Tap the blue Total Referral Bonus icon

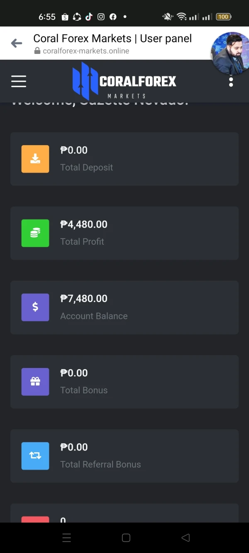tap(35, 456)
